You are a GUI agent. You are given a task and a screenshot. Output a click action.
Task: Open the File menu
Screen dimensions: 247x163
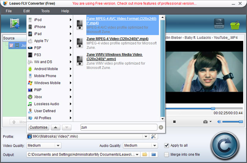coord(8,11)
